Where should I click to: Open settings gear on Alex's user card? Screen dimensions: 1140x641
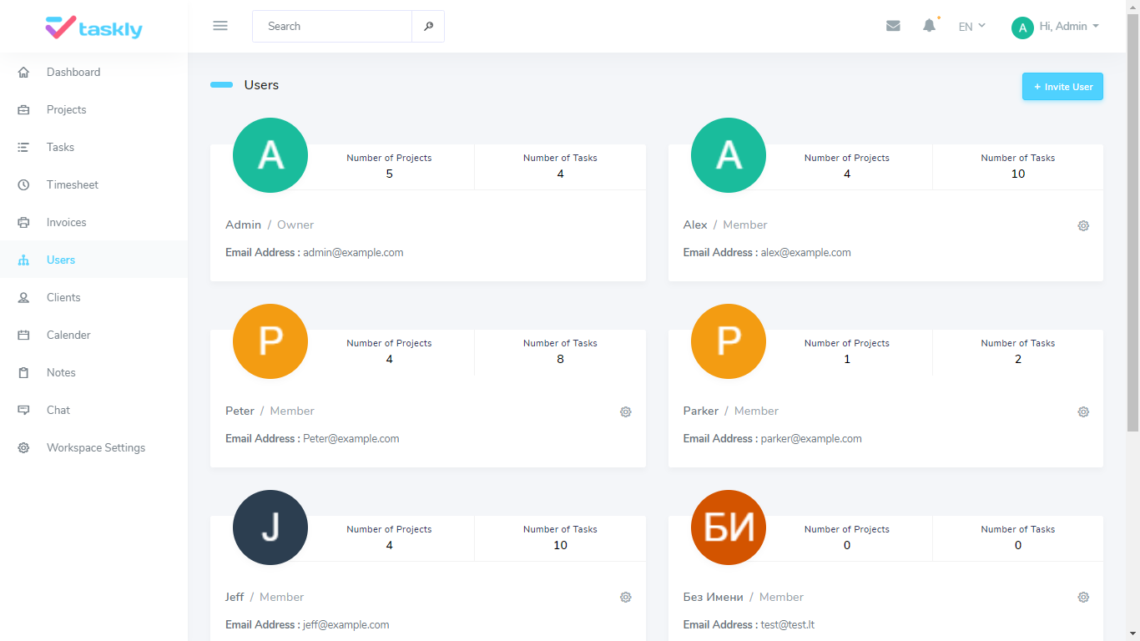[1082, 225]
